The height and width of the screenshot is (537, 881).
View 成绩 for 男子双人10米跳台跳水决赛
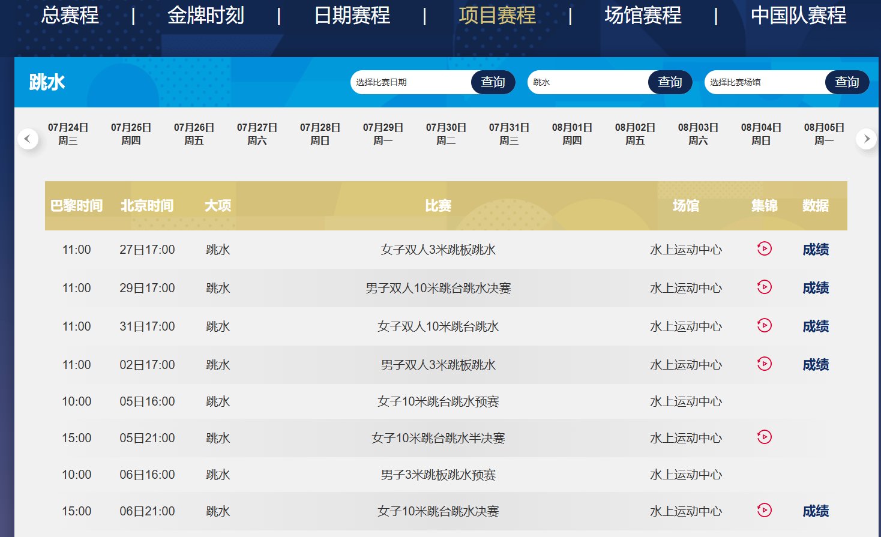[x=816, y=288]
